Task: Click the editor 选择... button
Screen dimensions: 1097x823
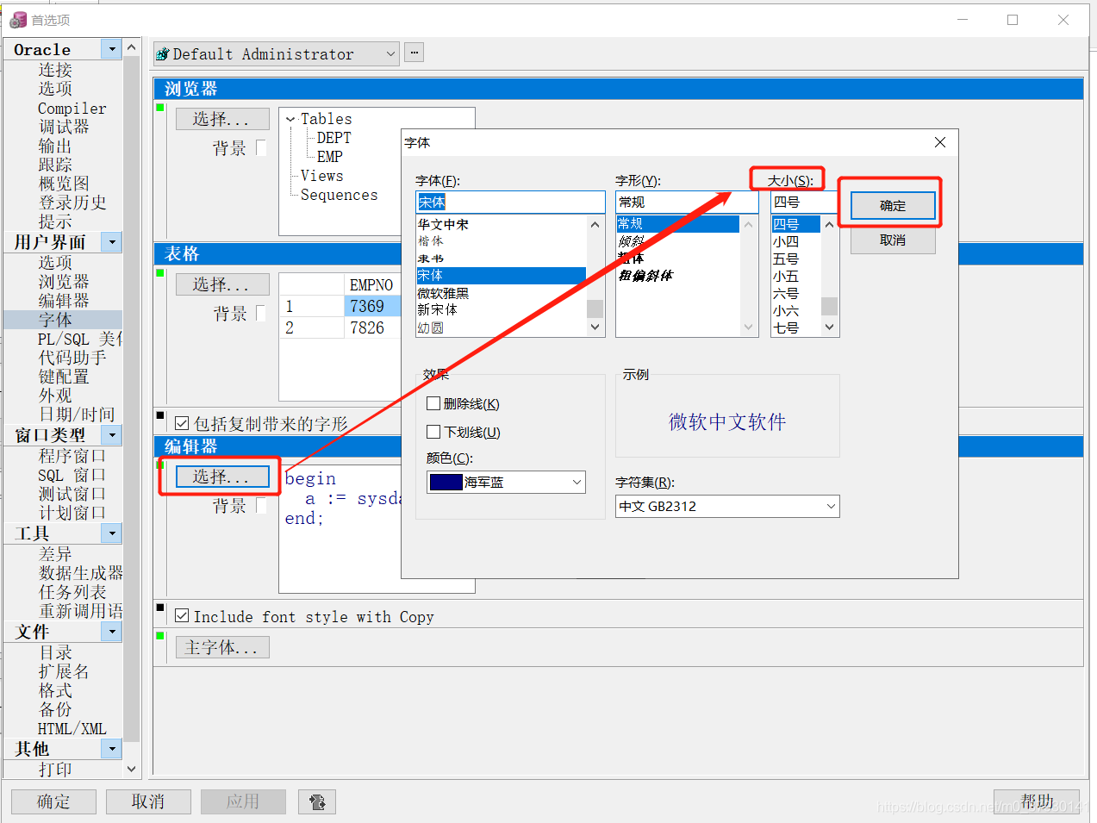Action: click(x=222, y=477)
